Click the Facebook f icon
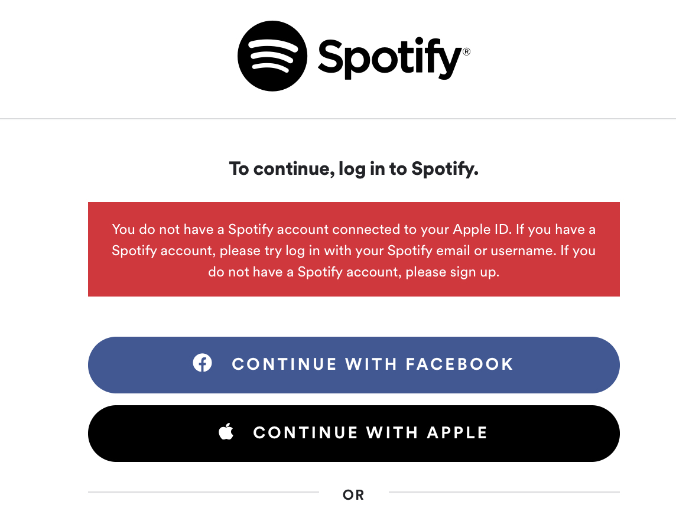Viewport: 676px width, 521px height. coord(202,363)
